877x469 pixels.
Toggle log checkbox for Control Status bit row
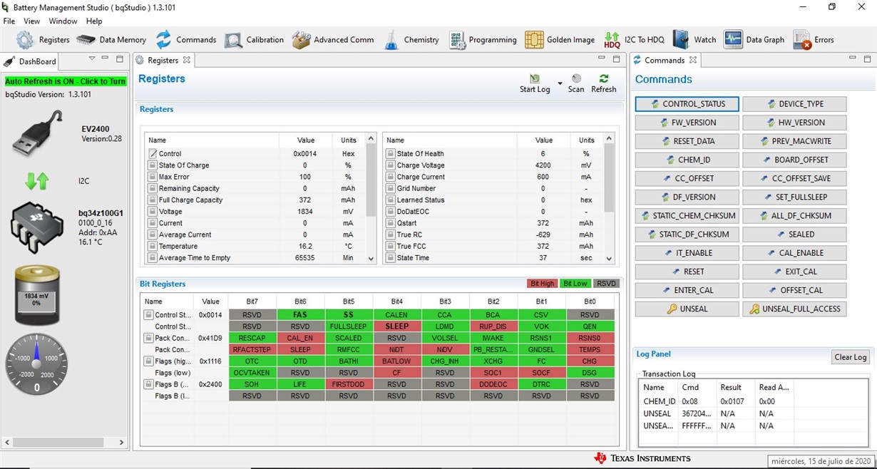point(148,315)
